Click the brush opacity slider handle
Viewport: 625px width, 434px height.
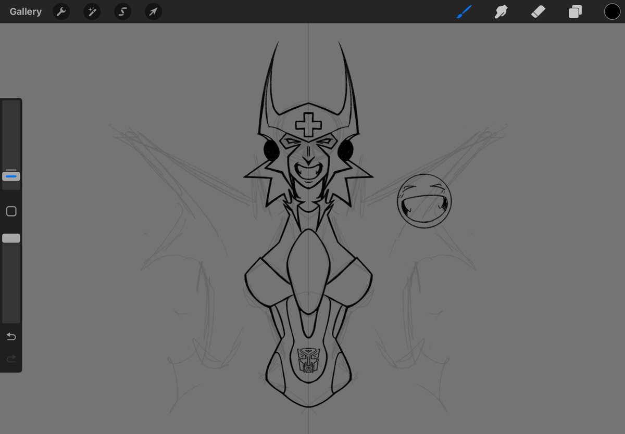pyautogui.click(x=11, y=238)
